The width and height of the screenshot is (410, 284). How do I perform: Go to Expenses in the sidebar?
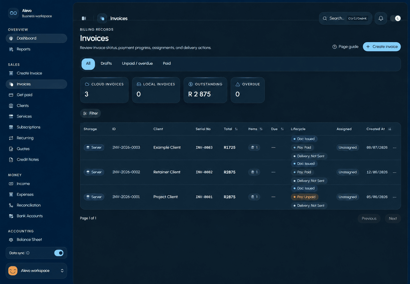click(36, 195)
